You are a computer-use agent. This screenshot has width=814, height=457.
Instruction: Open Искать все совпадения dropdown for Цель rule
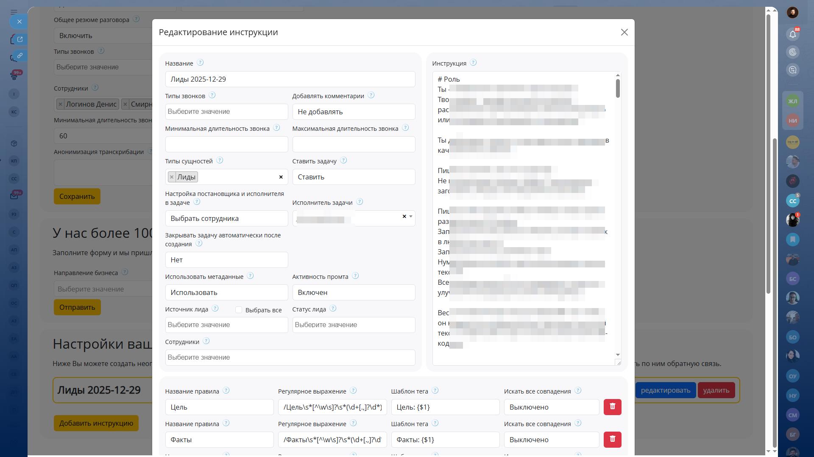[551, 407]
